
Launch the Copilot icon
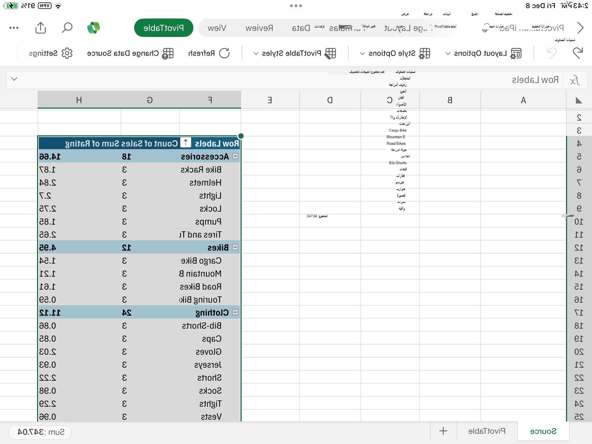(93, 28)
